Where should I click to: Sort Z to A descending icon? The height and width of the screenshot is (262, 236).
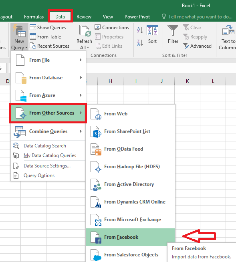(x=140, y=42)
